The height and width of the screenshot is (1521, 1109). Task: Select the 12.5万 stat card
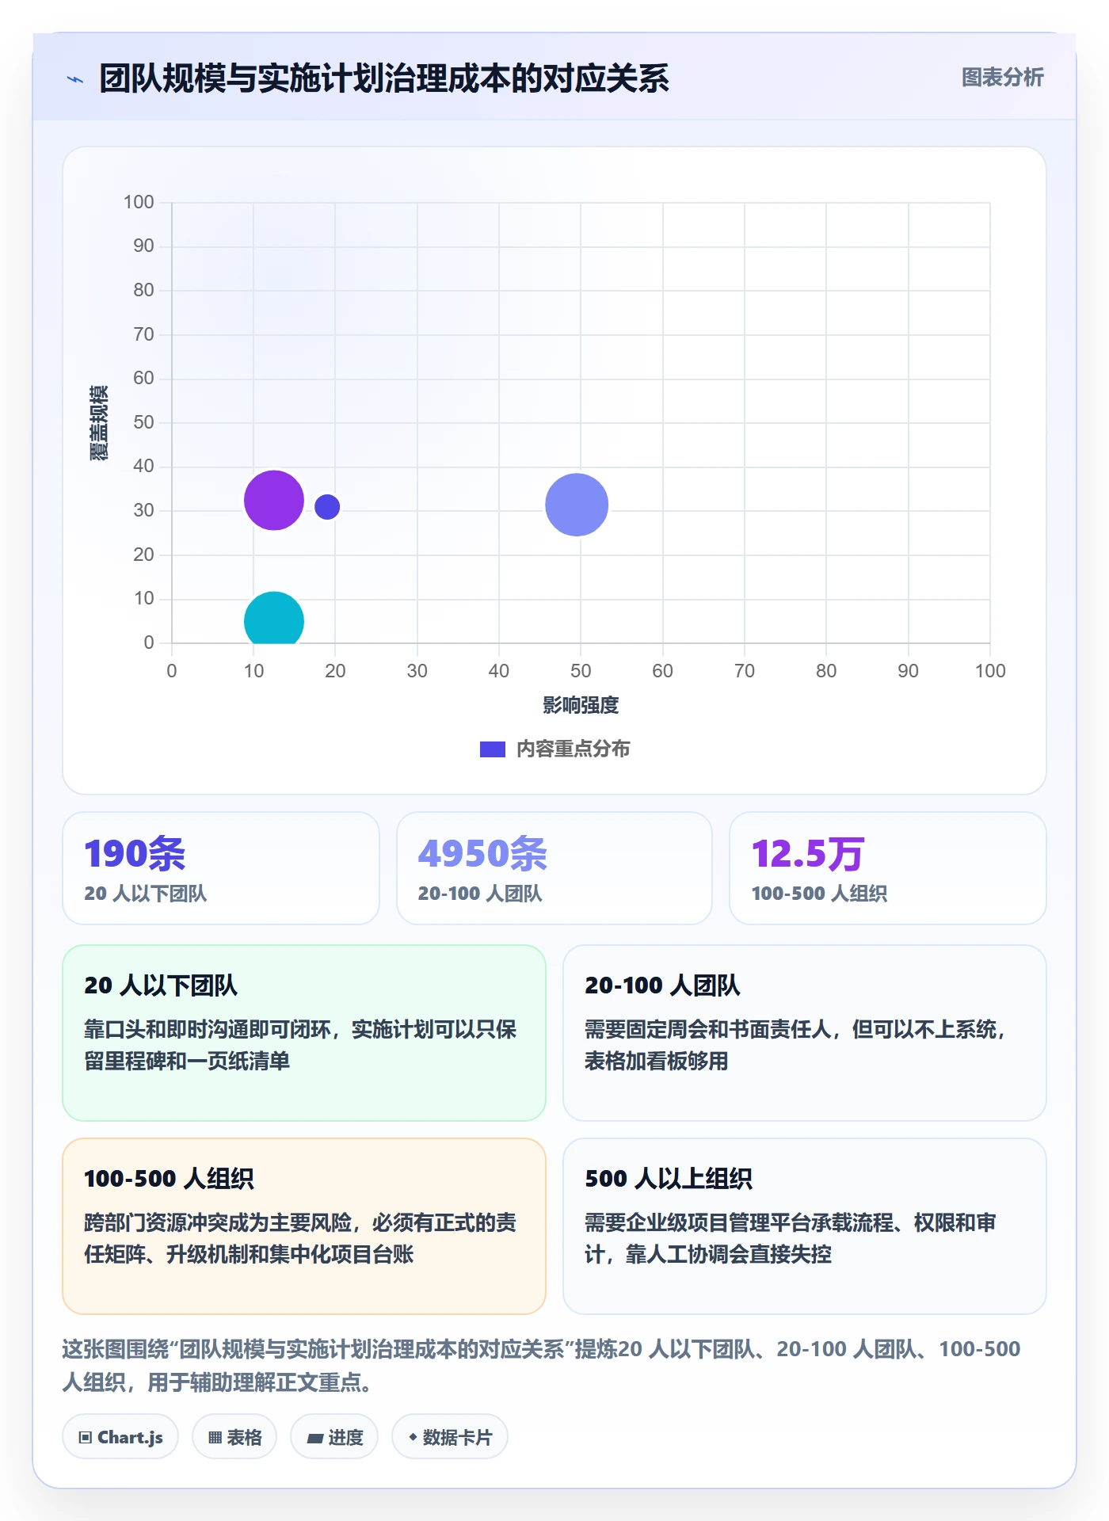click(888, 868)
